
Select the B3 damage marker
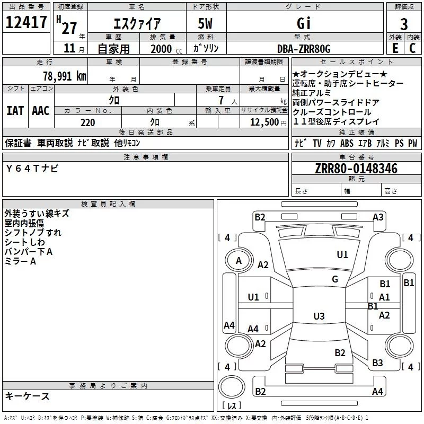(377, 363)
